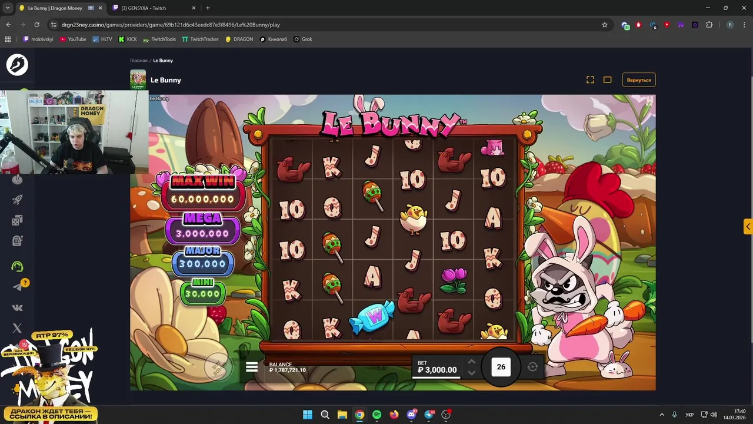The image size is (753, 424).
Task: Click the УКР language indicator
Action: [x=689, y=415]
